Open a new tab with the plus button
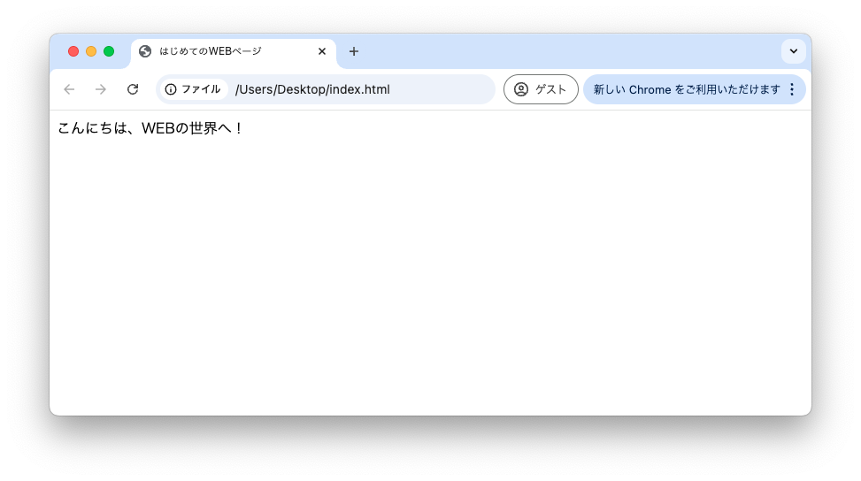 pyautogui.click(x=354, y=51)
